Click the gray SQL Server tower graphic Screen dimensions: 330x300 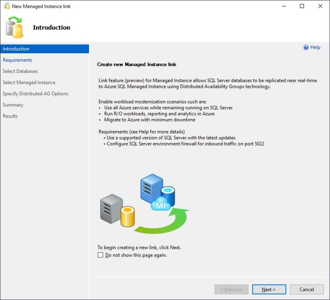110,208
